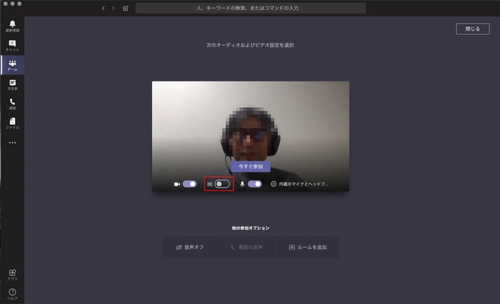Viewport: 500px width, 304px height.
Task: Click the '次のオーディオおよびビデオ設定を選択' heading
Action: pos(250,45)
